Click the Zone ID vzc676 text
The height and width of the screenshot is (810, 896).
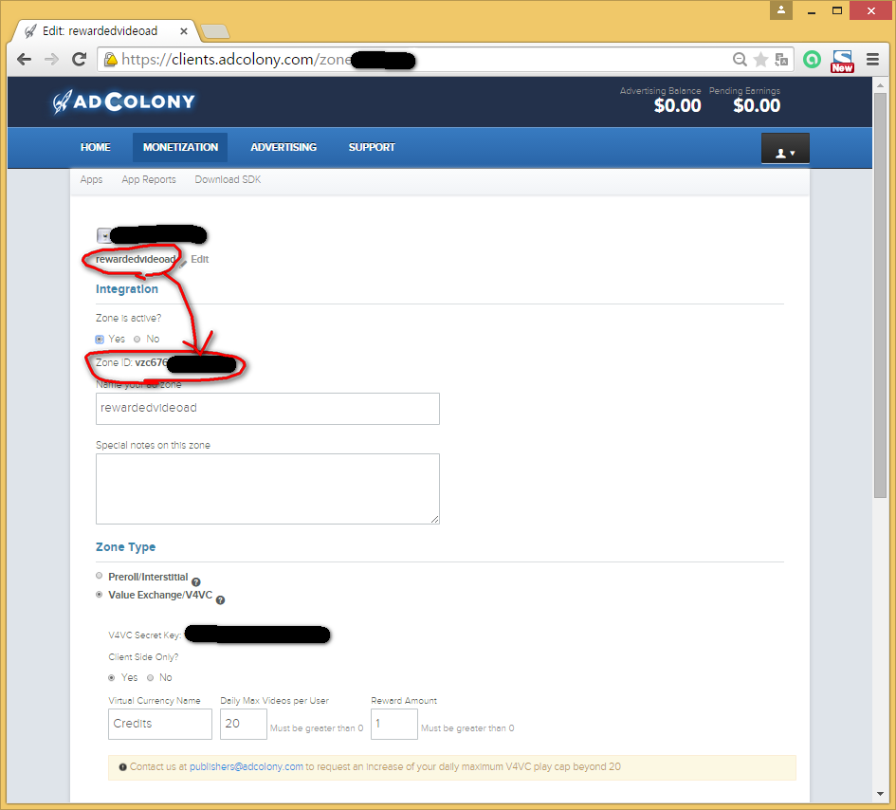(132, 362)
